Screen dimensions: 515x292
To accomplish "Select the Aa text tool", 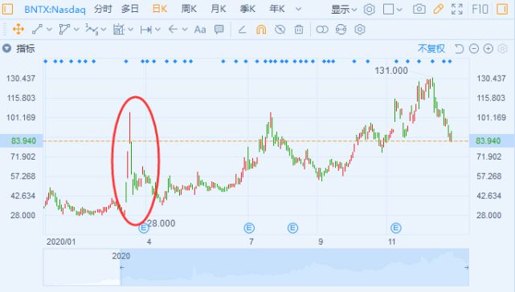I will point(200,30).
